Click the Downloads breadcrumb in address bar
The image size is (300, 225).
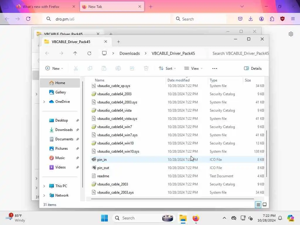point(129,53)
